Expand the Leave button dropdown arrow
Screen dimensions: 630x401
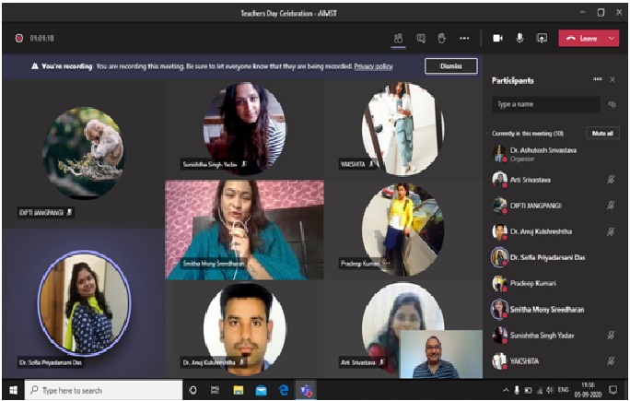tap(612, 38)
